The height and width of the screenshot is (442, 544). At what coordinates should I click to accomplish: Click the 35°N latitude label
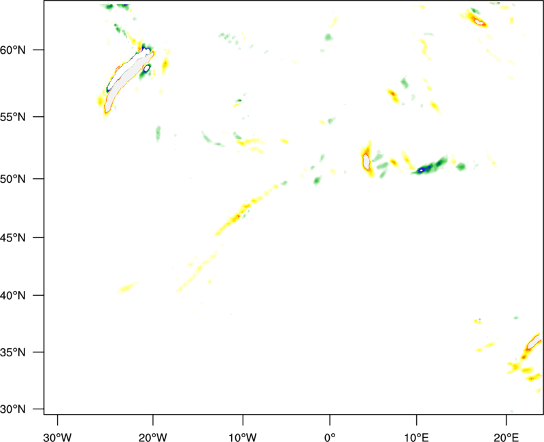click(13, 352)
